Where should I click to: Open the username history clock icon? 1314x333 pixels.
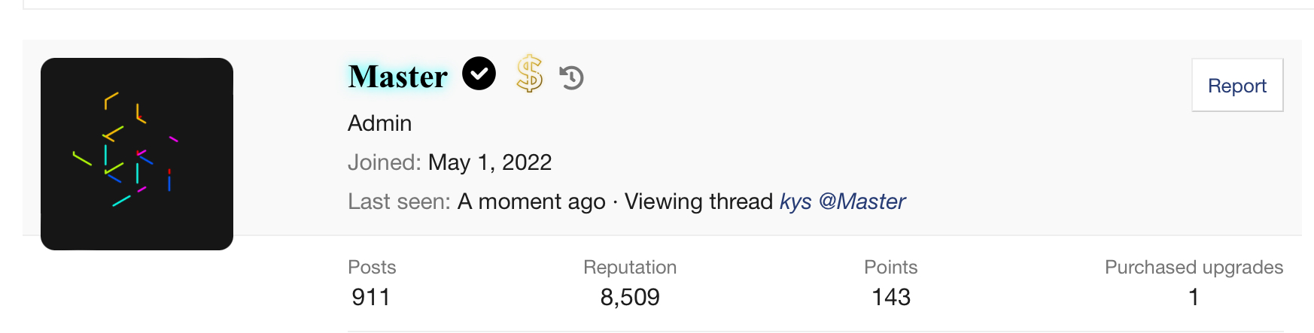pyautogui.click(x=572, y=77)
